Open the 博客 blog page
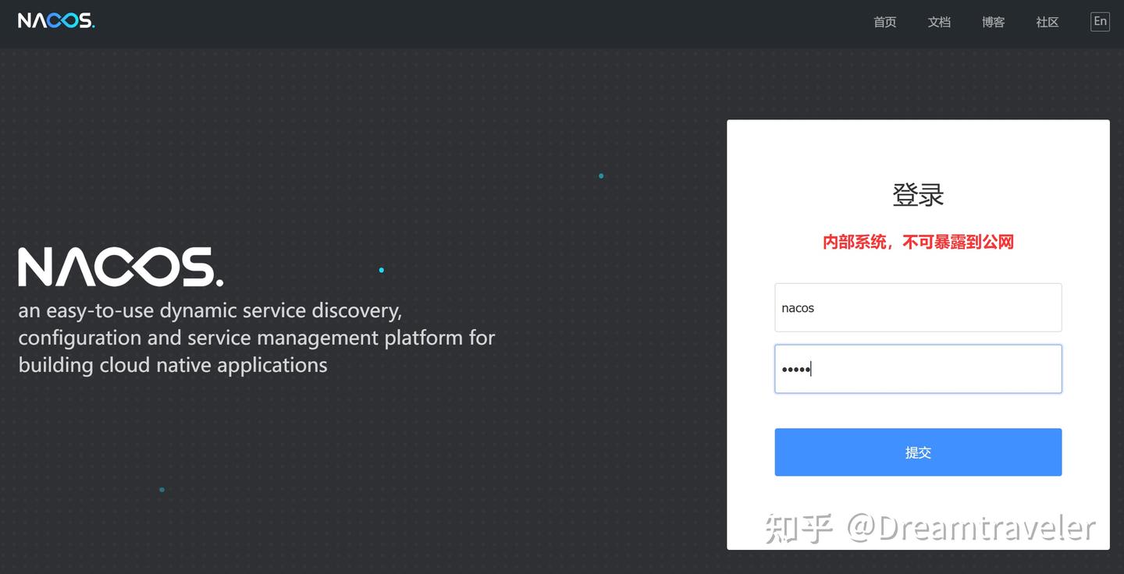The image size is (1124, 574). coord(993,22)
